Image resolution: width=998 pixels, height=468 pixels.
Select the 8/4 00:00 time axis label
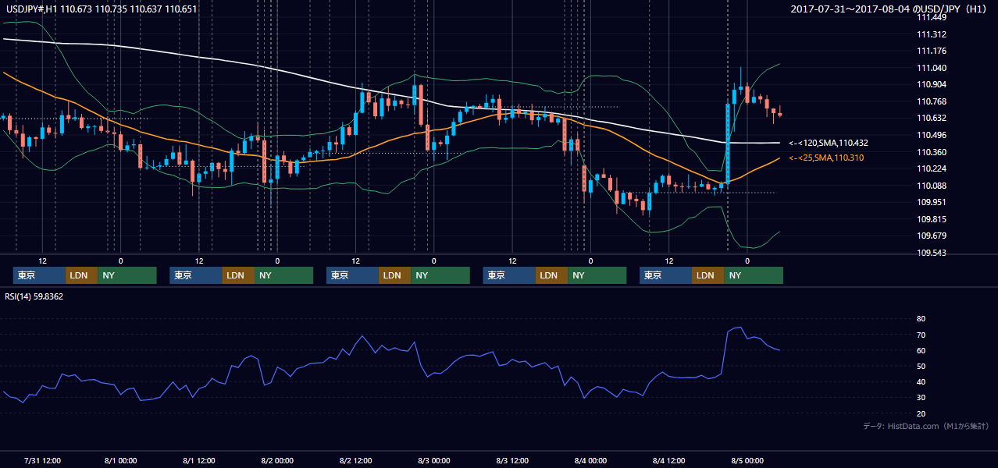tap(590, 460)
